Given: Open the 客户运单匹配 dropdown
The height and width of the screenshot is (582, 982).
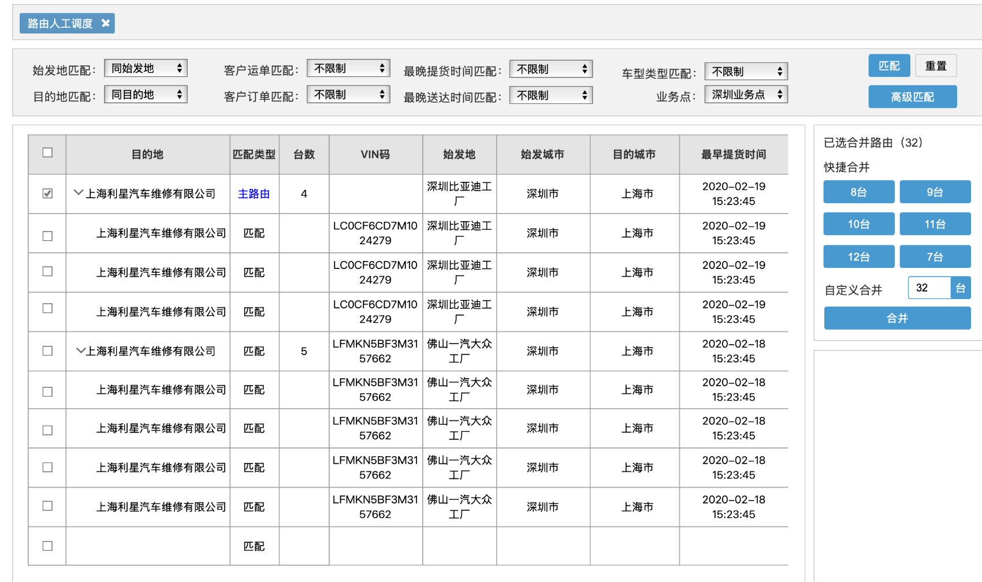Looking at the screenshot, I should pyautogui.click(x=348, y=68).
